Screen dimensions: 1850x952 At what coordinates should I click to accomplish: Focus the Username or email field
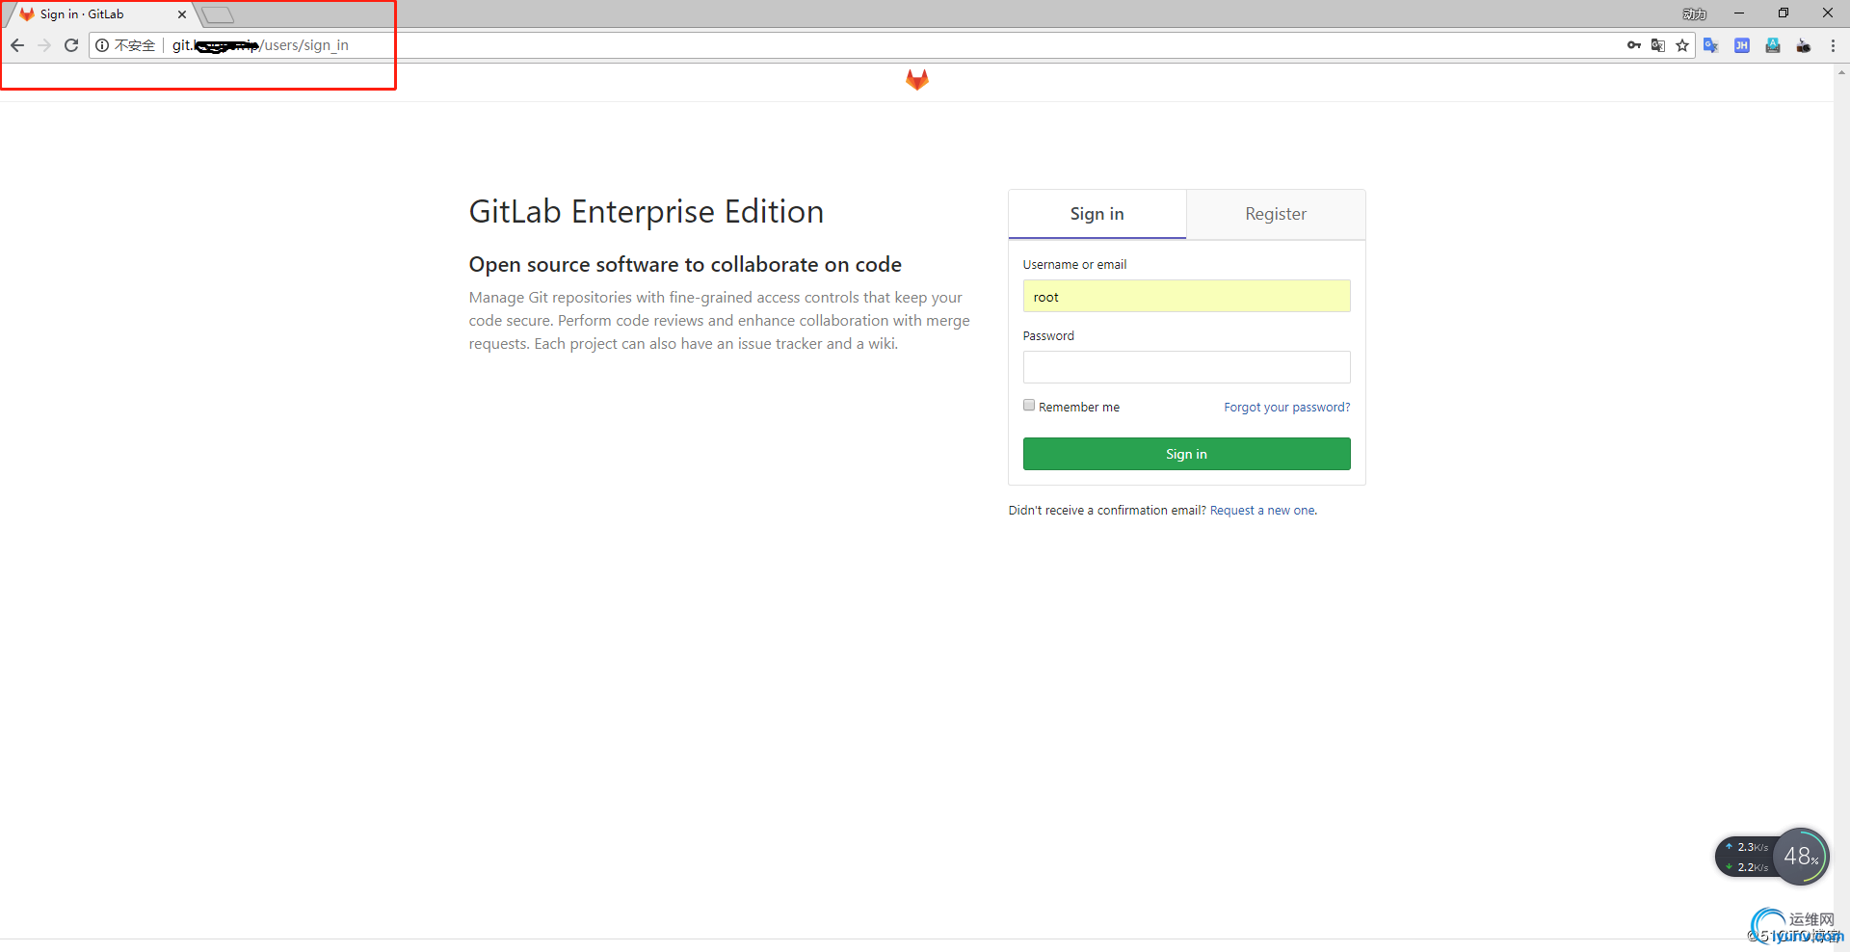(x=1187, y=296)
